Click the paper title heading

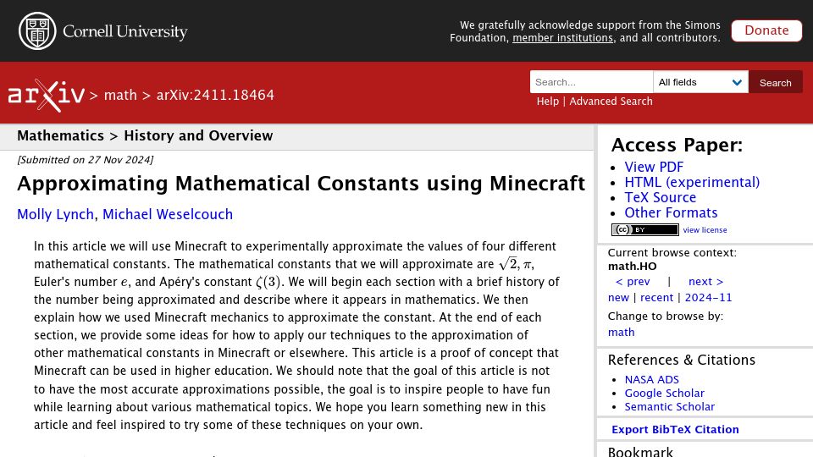[x=301, y=184]
